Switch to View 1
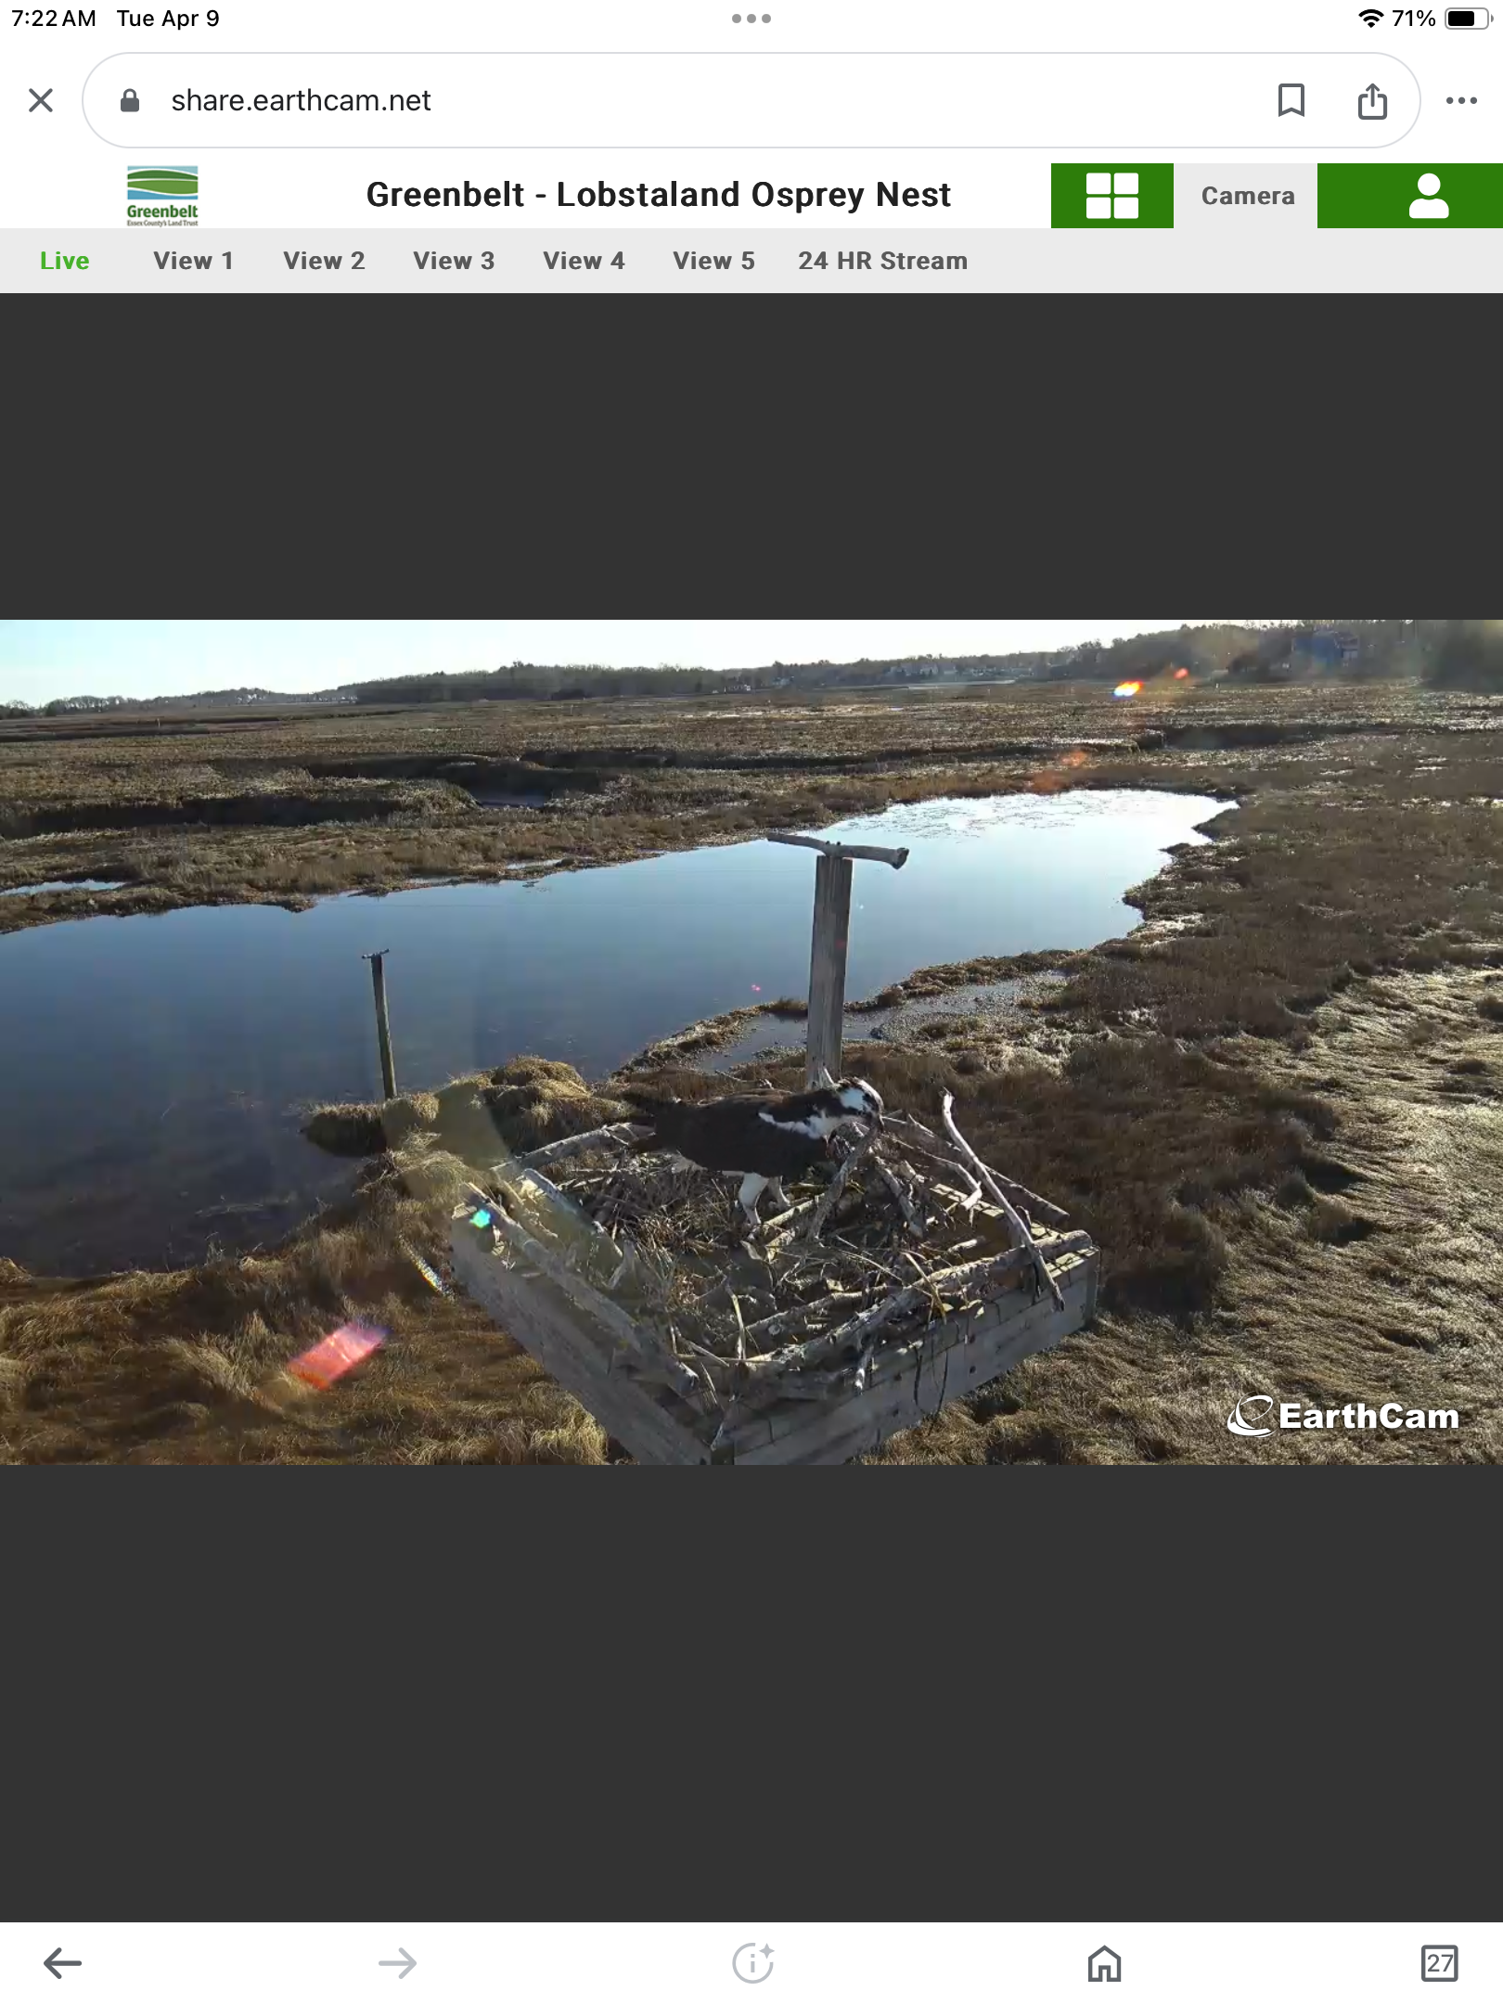 (193, 261)
